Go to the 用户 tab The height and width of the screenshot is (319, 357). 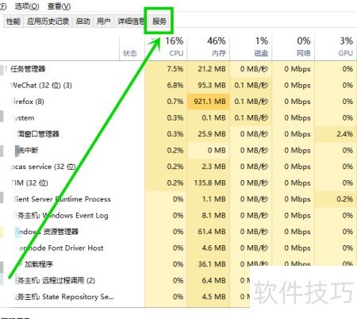(103, 21)
